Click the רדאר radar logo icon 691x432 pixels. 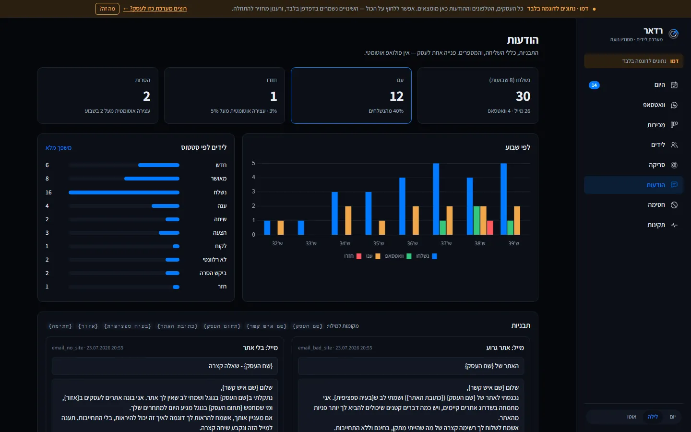[x=674, y=34]
